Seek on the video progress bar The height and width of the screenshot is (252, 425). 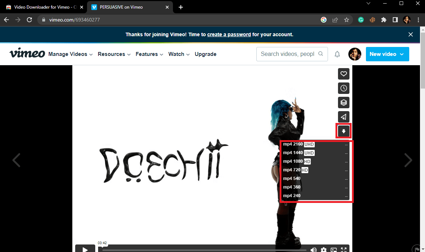(x=204, y=250)
